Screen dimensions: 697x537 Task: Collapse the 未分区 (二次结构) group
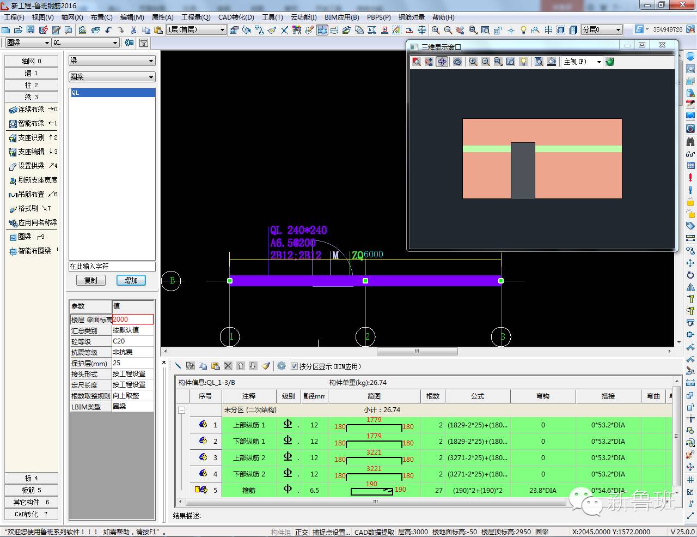click(x=182, y=410)
